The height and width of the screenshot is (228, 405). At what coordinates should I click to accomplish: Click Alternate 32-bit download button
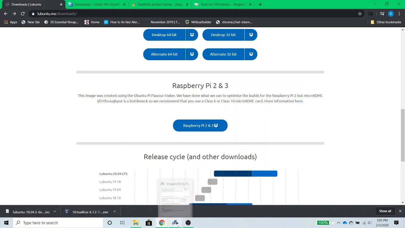(223, 54)
